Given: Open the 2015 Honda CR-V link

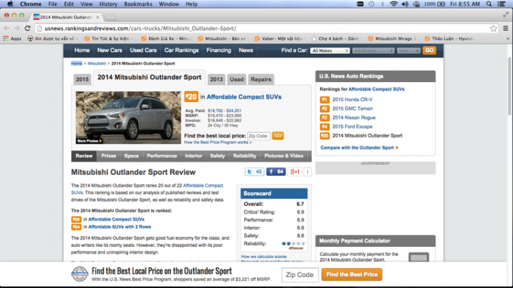Looking at the screenshot, I should click(x=352, y=99).
